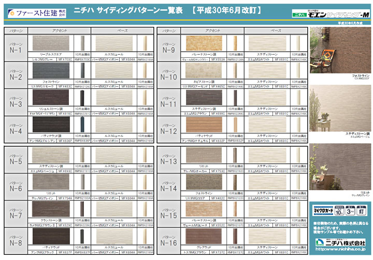
Task: Click the N-15 peach stone accent swatch
Action: pyautogui.click(x=204, y=209)
